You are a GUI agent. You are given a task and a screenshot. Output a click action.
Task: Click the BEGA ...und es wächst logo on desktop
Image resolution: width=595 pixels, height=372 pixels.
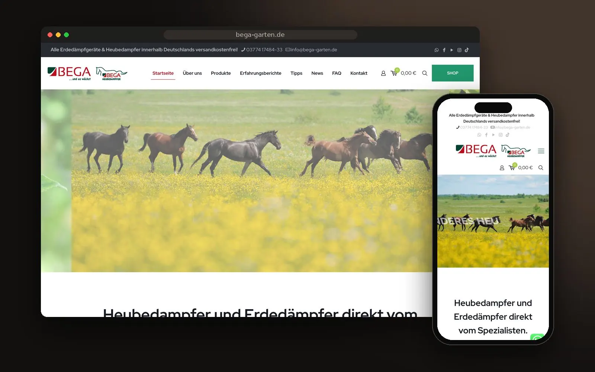point(69,73)
